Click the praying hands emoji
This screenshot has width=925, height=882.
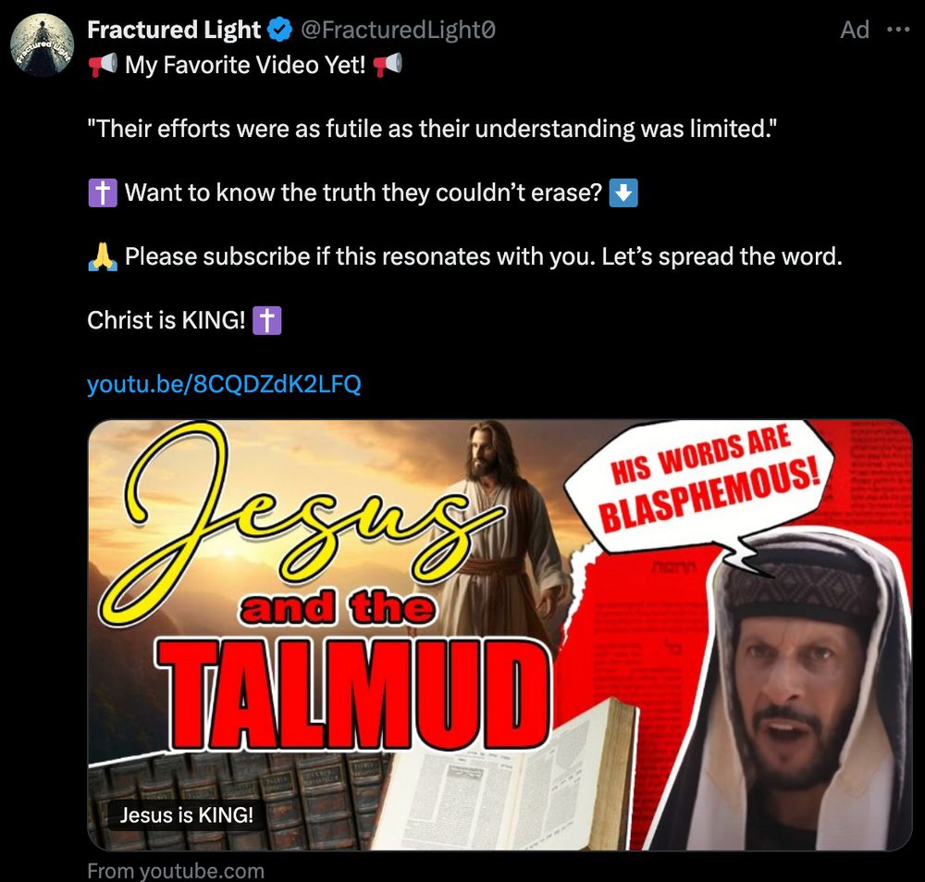click(x=103, y=256)
